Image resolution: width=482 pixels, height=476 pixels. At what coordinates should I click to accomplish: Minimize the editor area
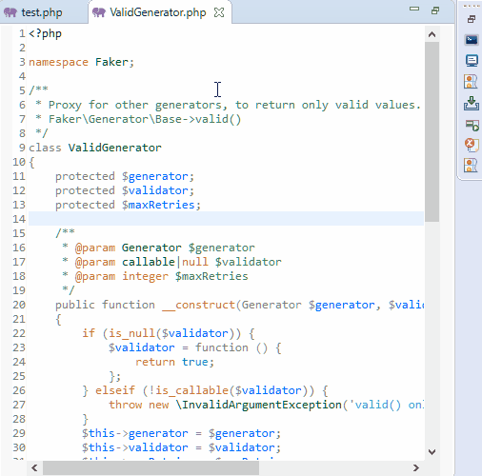414,9
